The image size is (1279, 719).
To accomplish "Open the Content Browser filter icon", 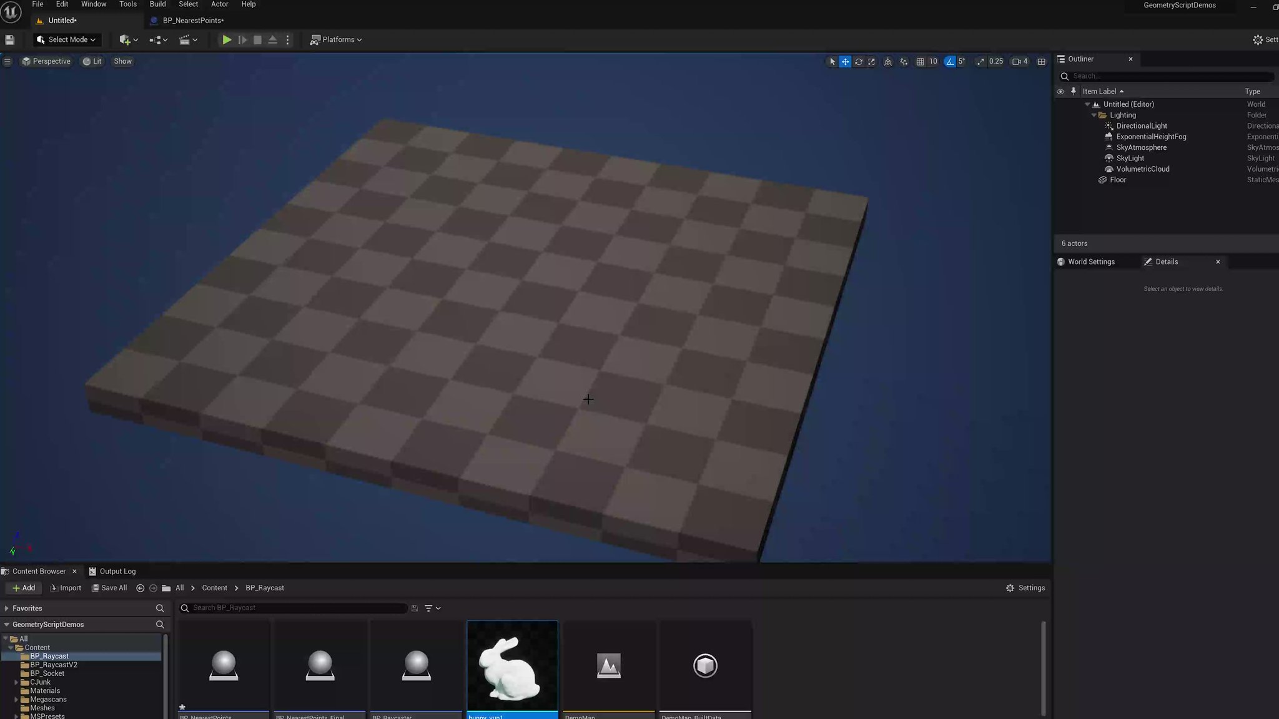I will [x=428, y=607].
